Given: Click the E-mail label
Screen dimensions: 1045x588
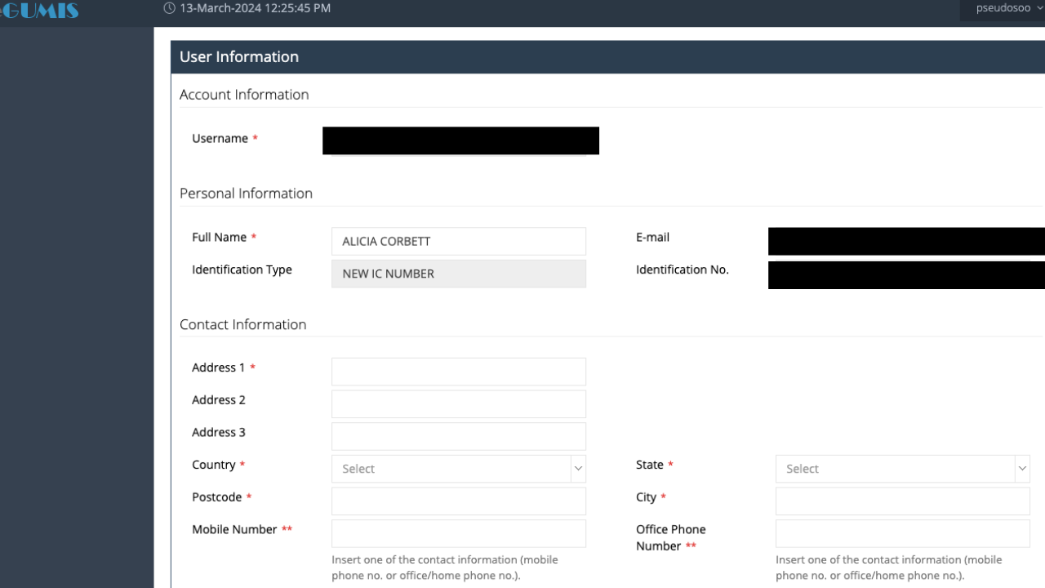Looking at the screenshot, I should pos(652,237).
